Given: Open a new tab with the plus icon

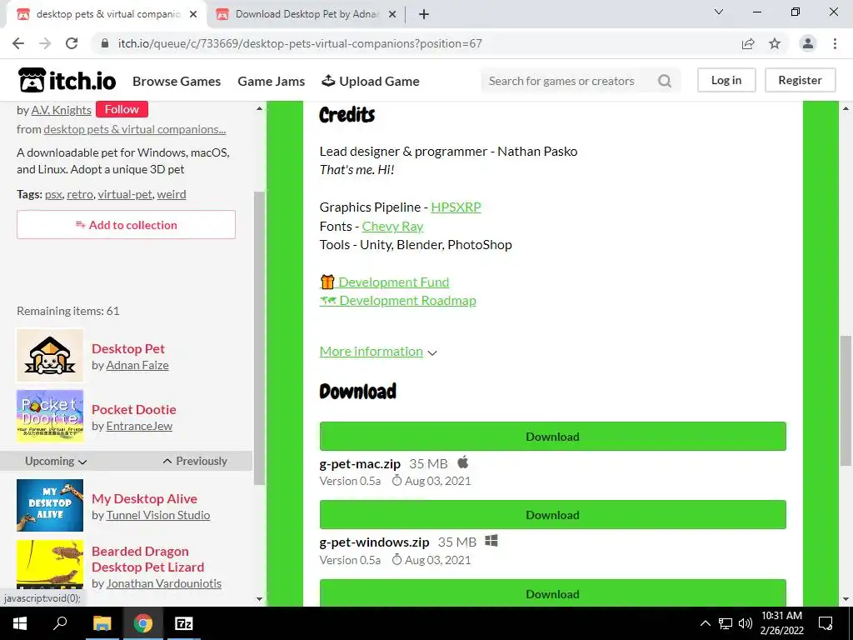Looking at the screenshot, I should (x=424, y=15).
